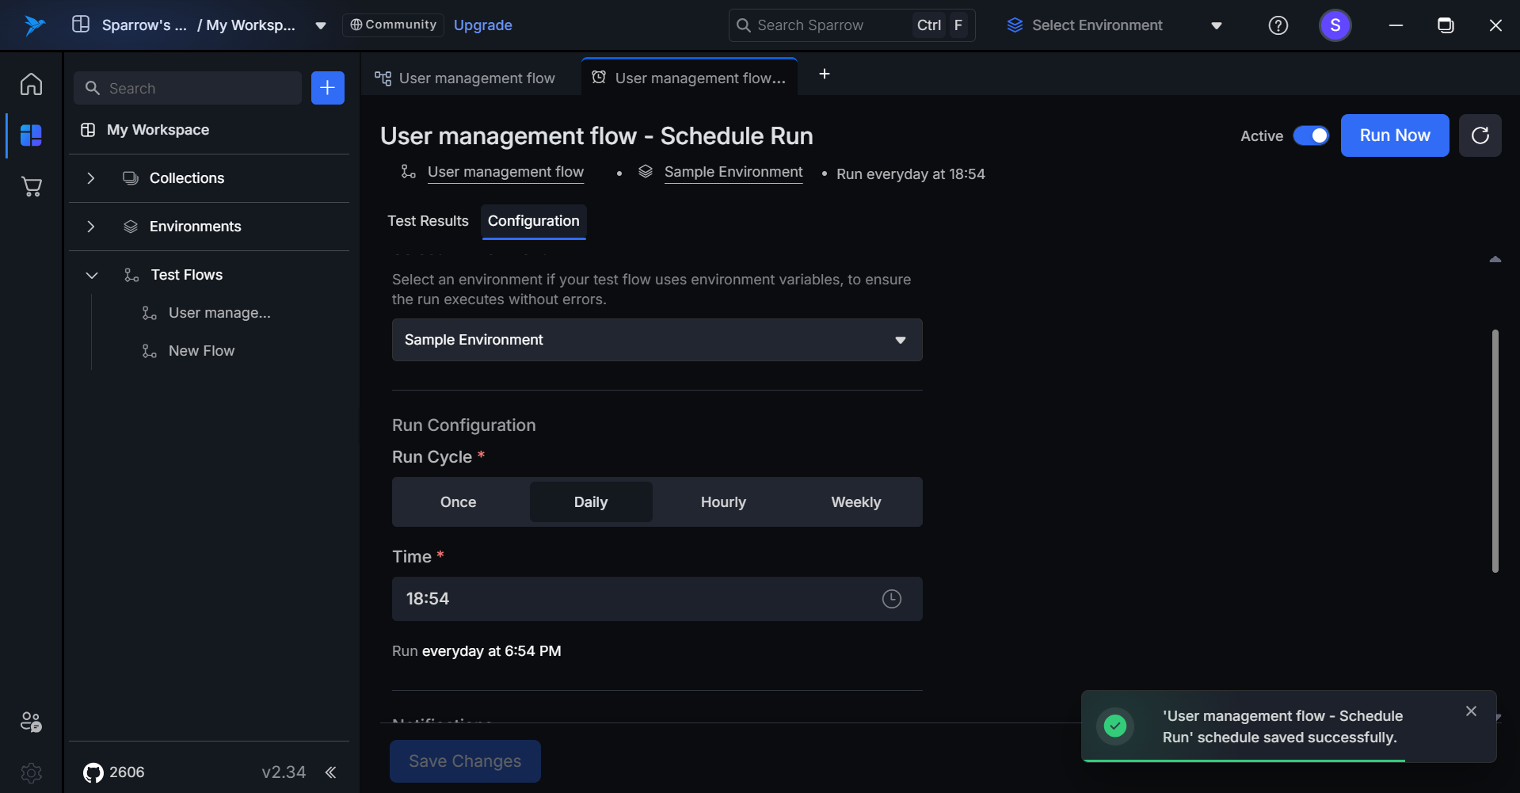Collapse the sidebar with the double-chevron icon

[x=330, y=772]
